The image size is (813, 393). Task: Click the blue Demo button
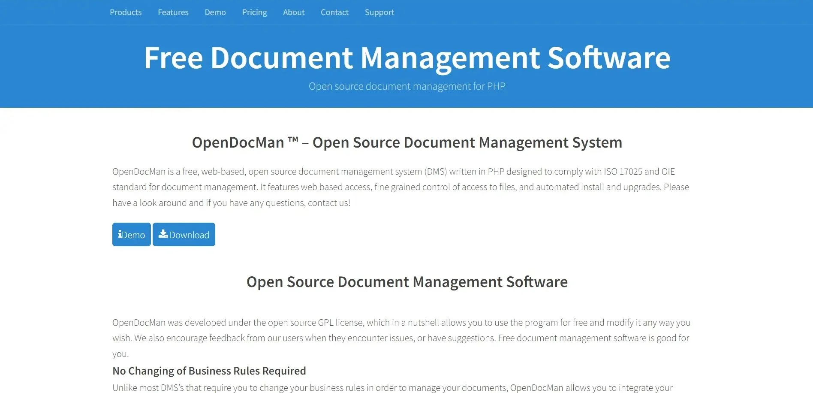click(x=132, y=234)
